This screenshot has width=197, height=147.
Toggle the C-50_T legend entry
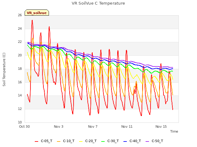[154, 141]
